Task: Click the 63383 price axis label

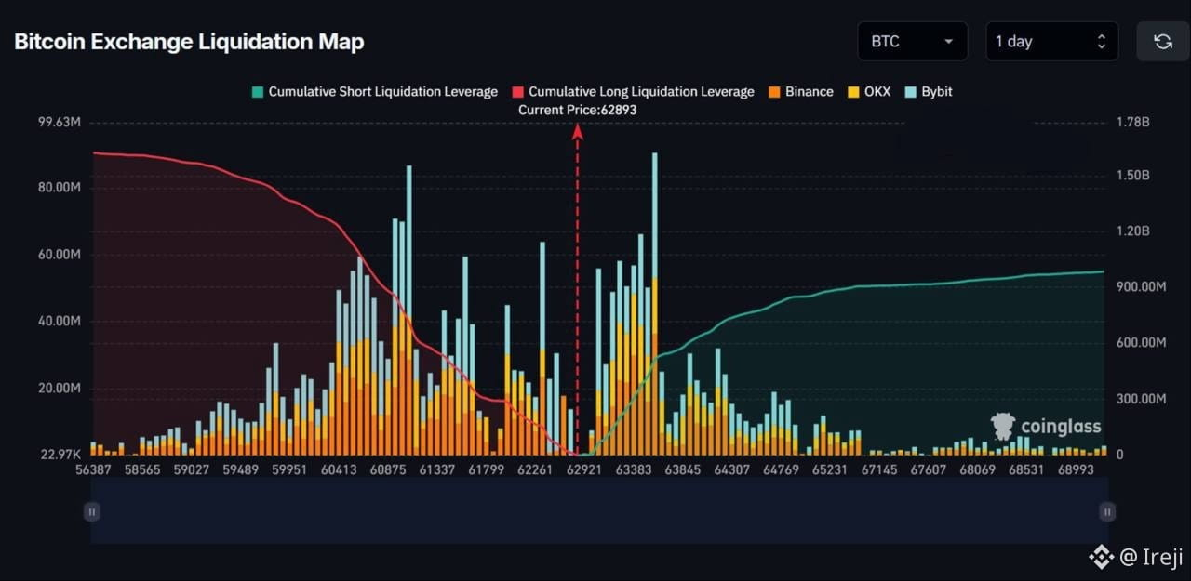Action: click(x=634, y=470)
